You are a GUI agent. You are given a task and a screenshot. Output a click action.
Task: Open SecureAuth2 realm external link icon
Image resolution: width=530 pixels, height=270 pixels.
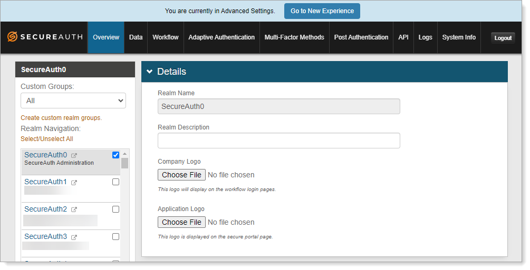tap(74, 209)
